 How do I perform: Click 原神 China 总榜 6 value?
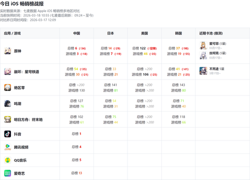[76, 48]
